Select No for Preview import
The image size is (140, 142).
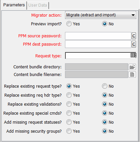[x=105, y=24]
